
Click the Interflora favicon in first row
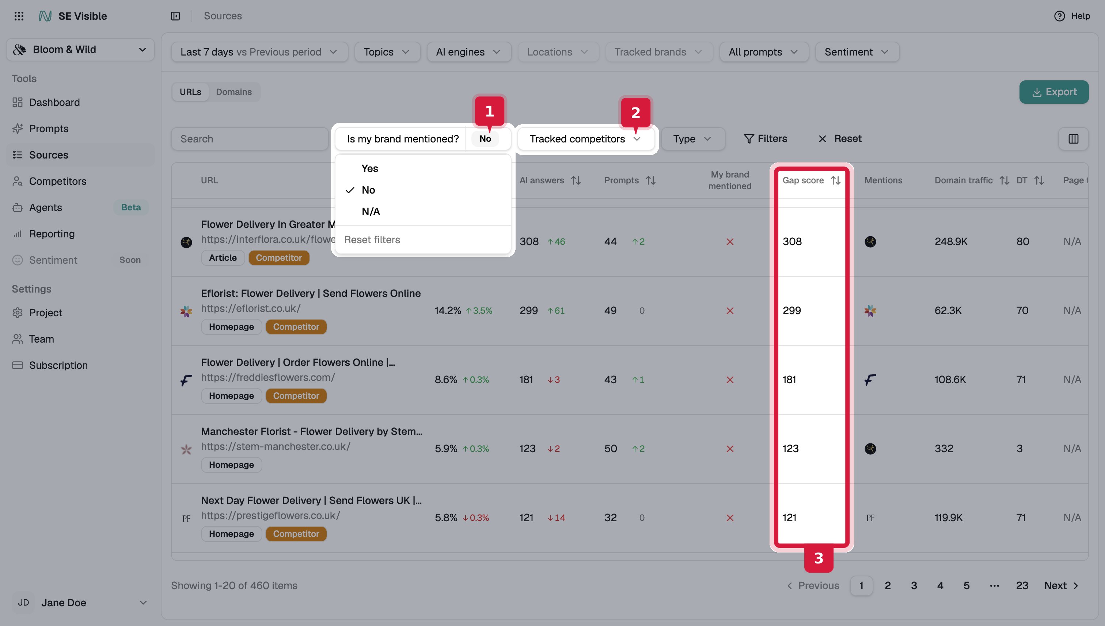pos(186,242)
